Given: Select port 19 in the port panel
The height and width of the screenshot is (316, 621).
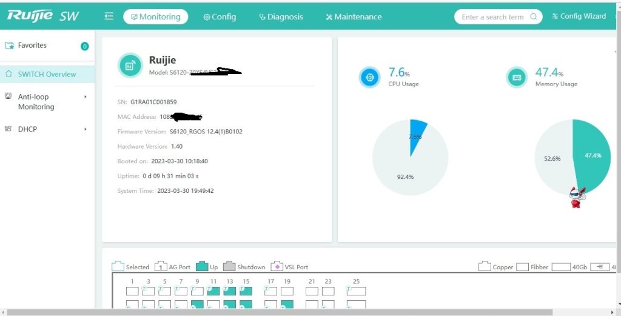Looking at the screenshot, I should (x=287, y=291).
